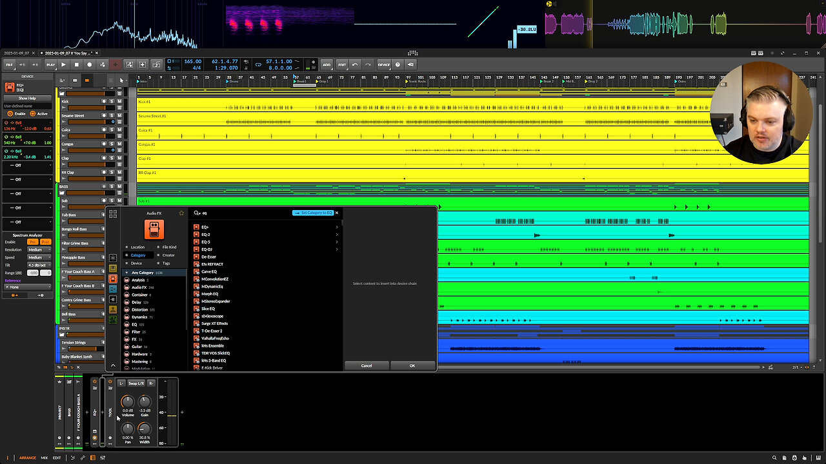Toggle the Tool device power button in the chain
The width and height of the screenshot is (826, 464).
[x=110, y=382]
